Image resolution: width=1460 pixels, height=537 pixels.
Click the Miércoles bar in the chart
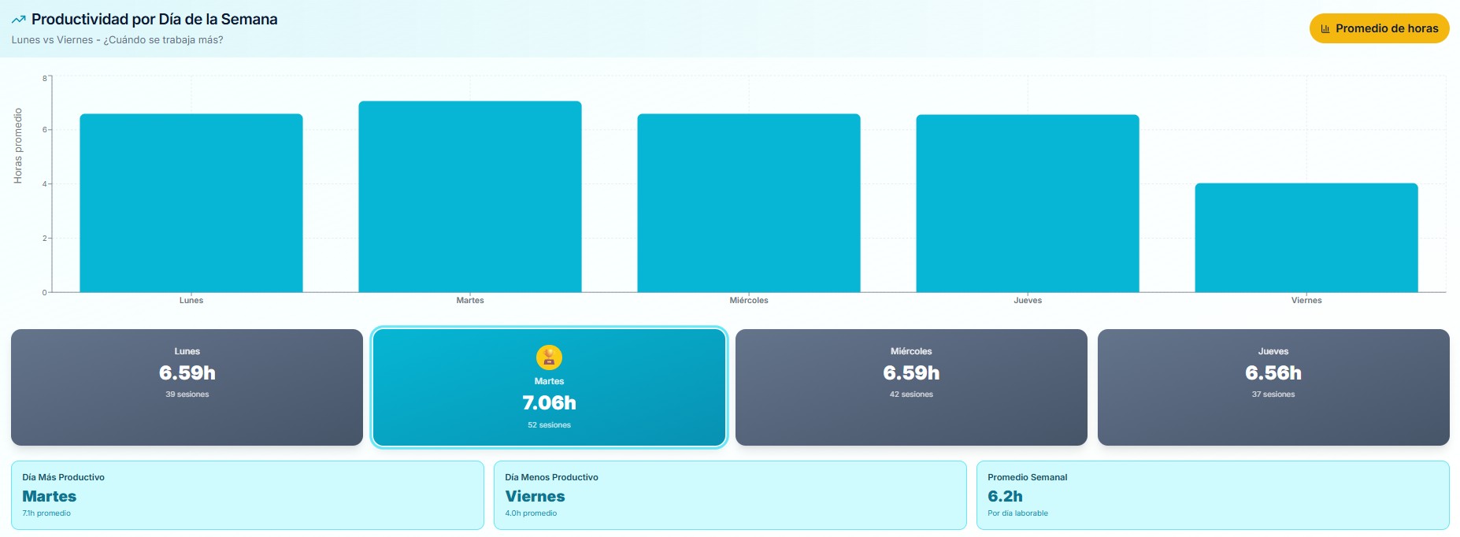pos(749,203)
